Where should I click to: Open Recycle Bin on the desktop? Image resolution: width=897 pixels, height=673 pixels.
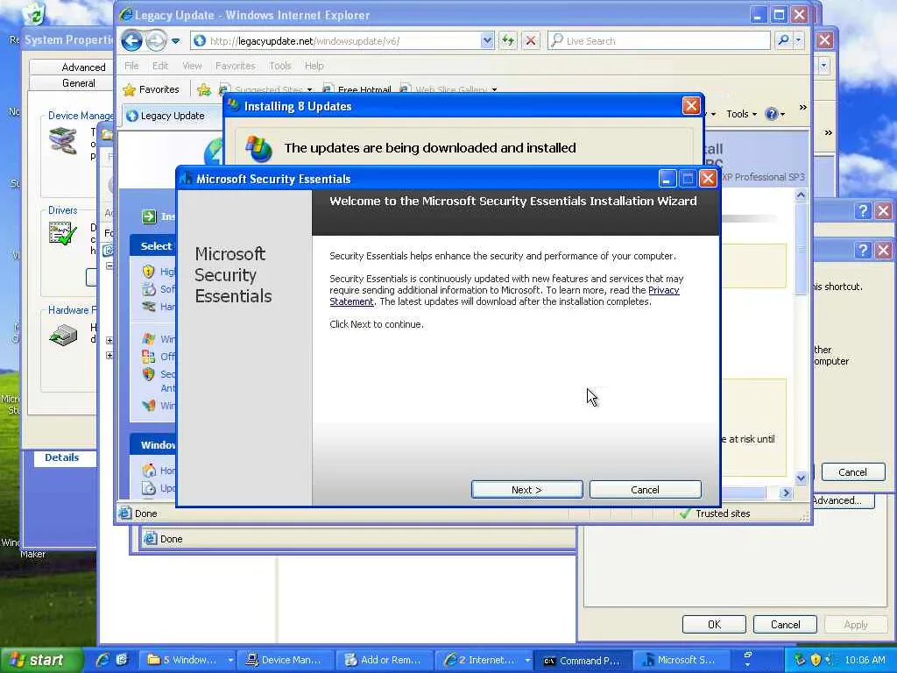coord(35,14)
